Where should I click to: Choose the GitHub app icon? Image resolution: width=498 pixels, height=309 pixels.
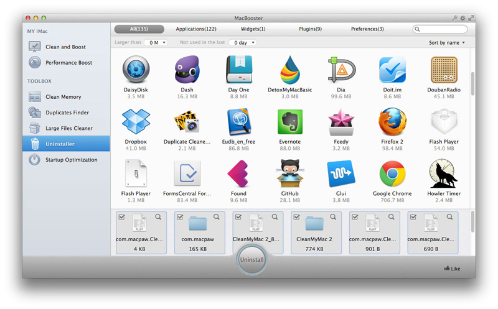pyautogui.click(x=289, y=174)
